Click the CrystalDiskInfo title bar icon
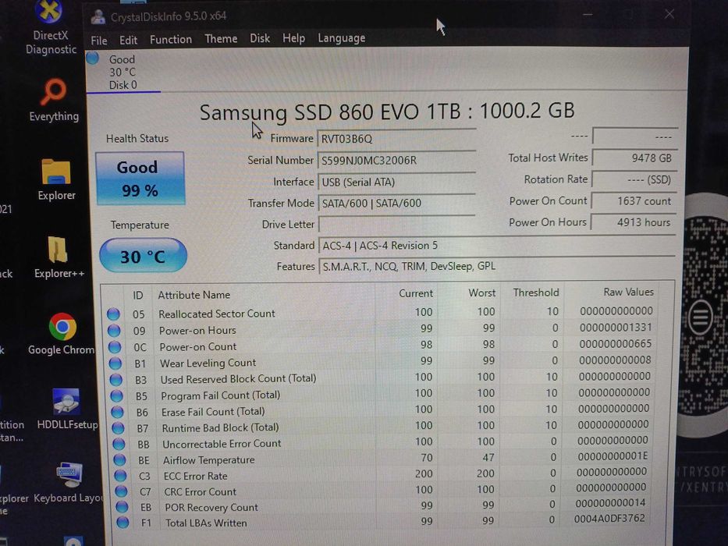Screen dimensions: 728x546 coord(98,16)
